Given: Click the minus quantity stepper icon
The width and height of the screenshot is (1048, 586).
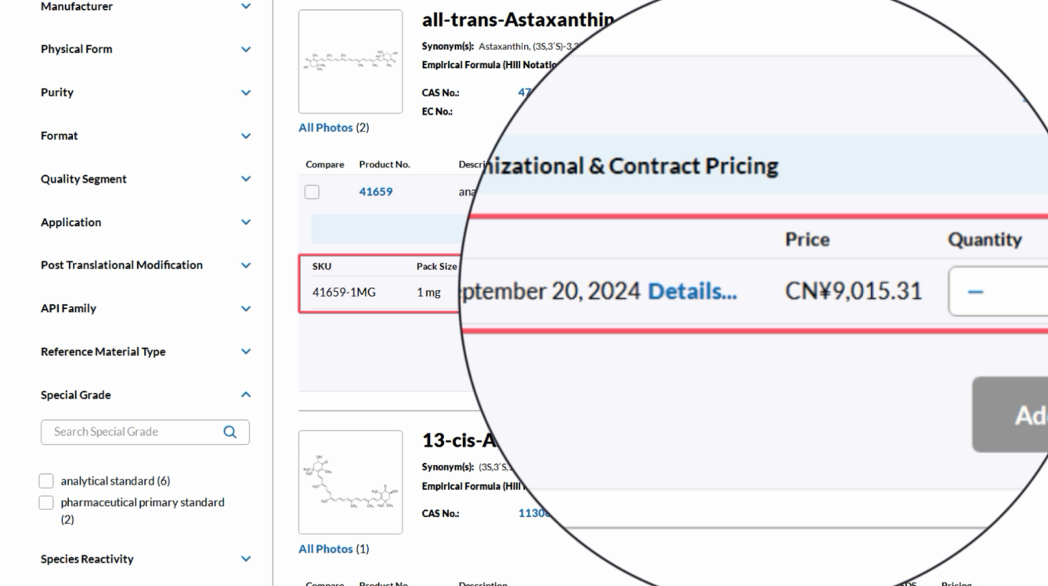Looking at the screenshot, I should point(975,291).
